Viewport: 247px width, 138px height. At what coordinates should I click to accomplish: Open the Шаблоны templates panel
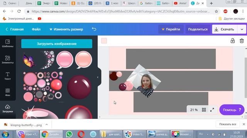[x=8, y=43]
